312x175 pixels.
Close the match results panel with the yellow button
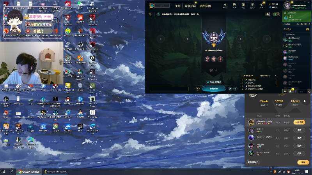pos(303,162)
